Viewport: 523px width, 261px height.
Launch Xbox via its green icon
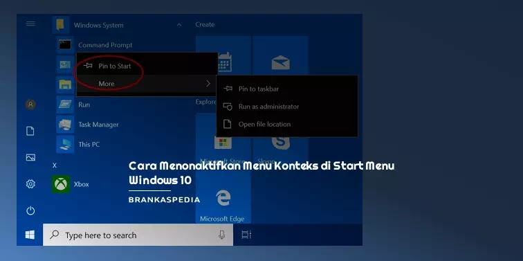tap(61, 184)
